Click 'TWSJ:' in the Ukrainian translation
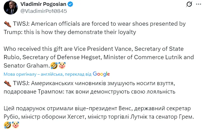The height and width of the screenshot is (134, 202). [20, 83]
